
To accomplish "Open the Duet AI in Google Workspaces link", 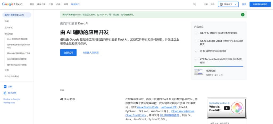I will pos(11,101).
